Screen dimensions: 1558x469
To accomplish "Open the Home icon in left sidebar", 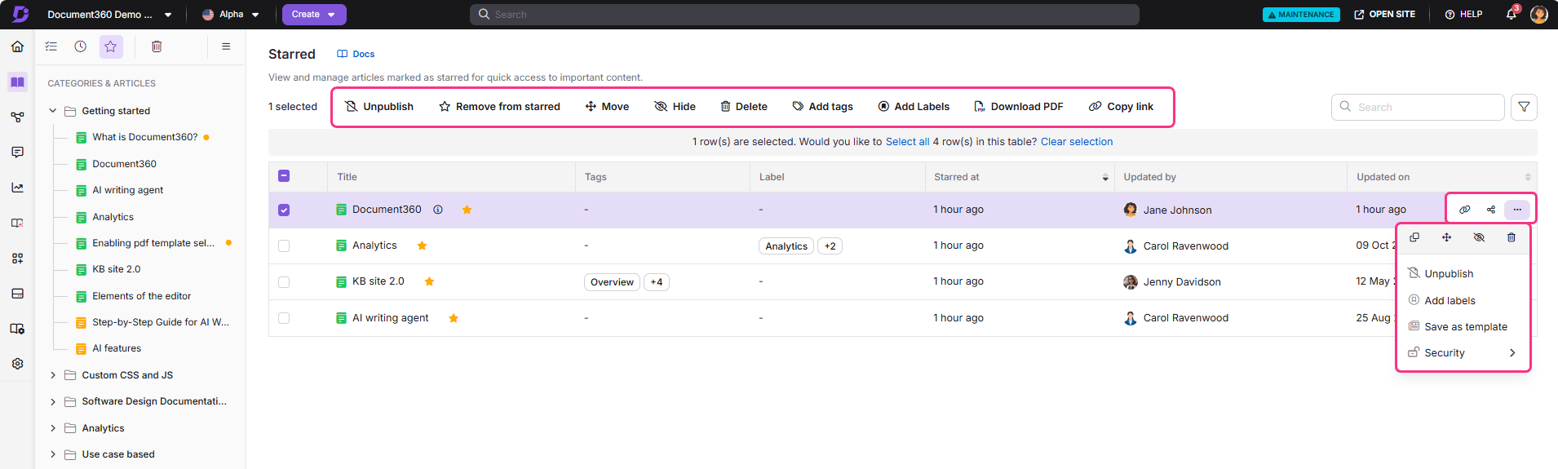I will pyautogui.click(x=17, y=46).
